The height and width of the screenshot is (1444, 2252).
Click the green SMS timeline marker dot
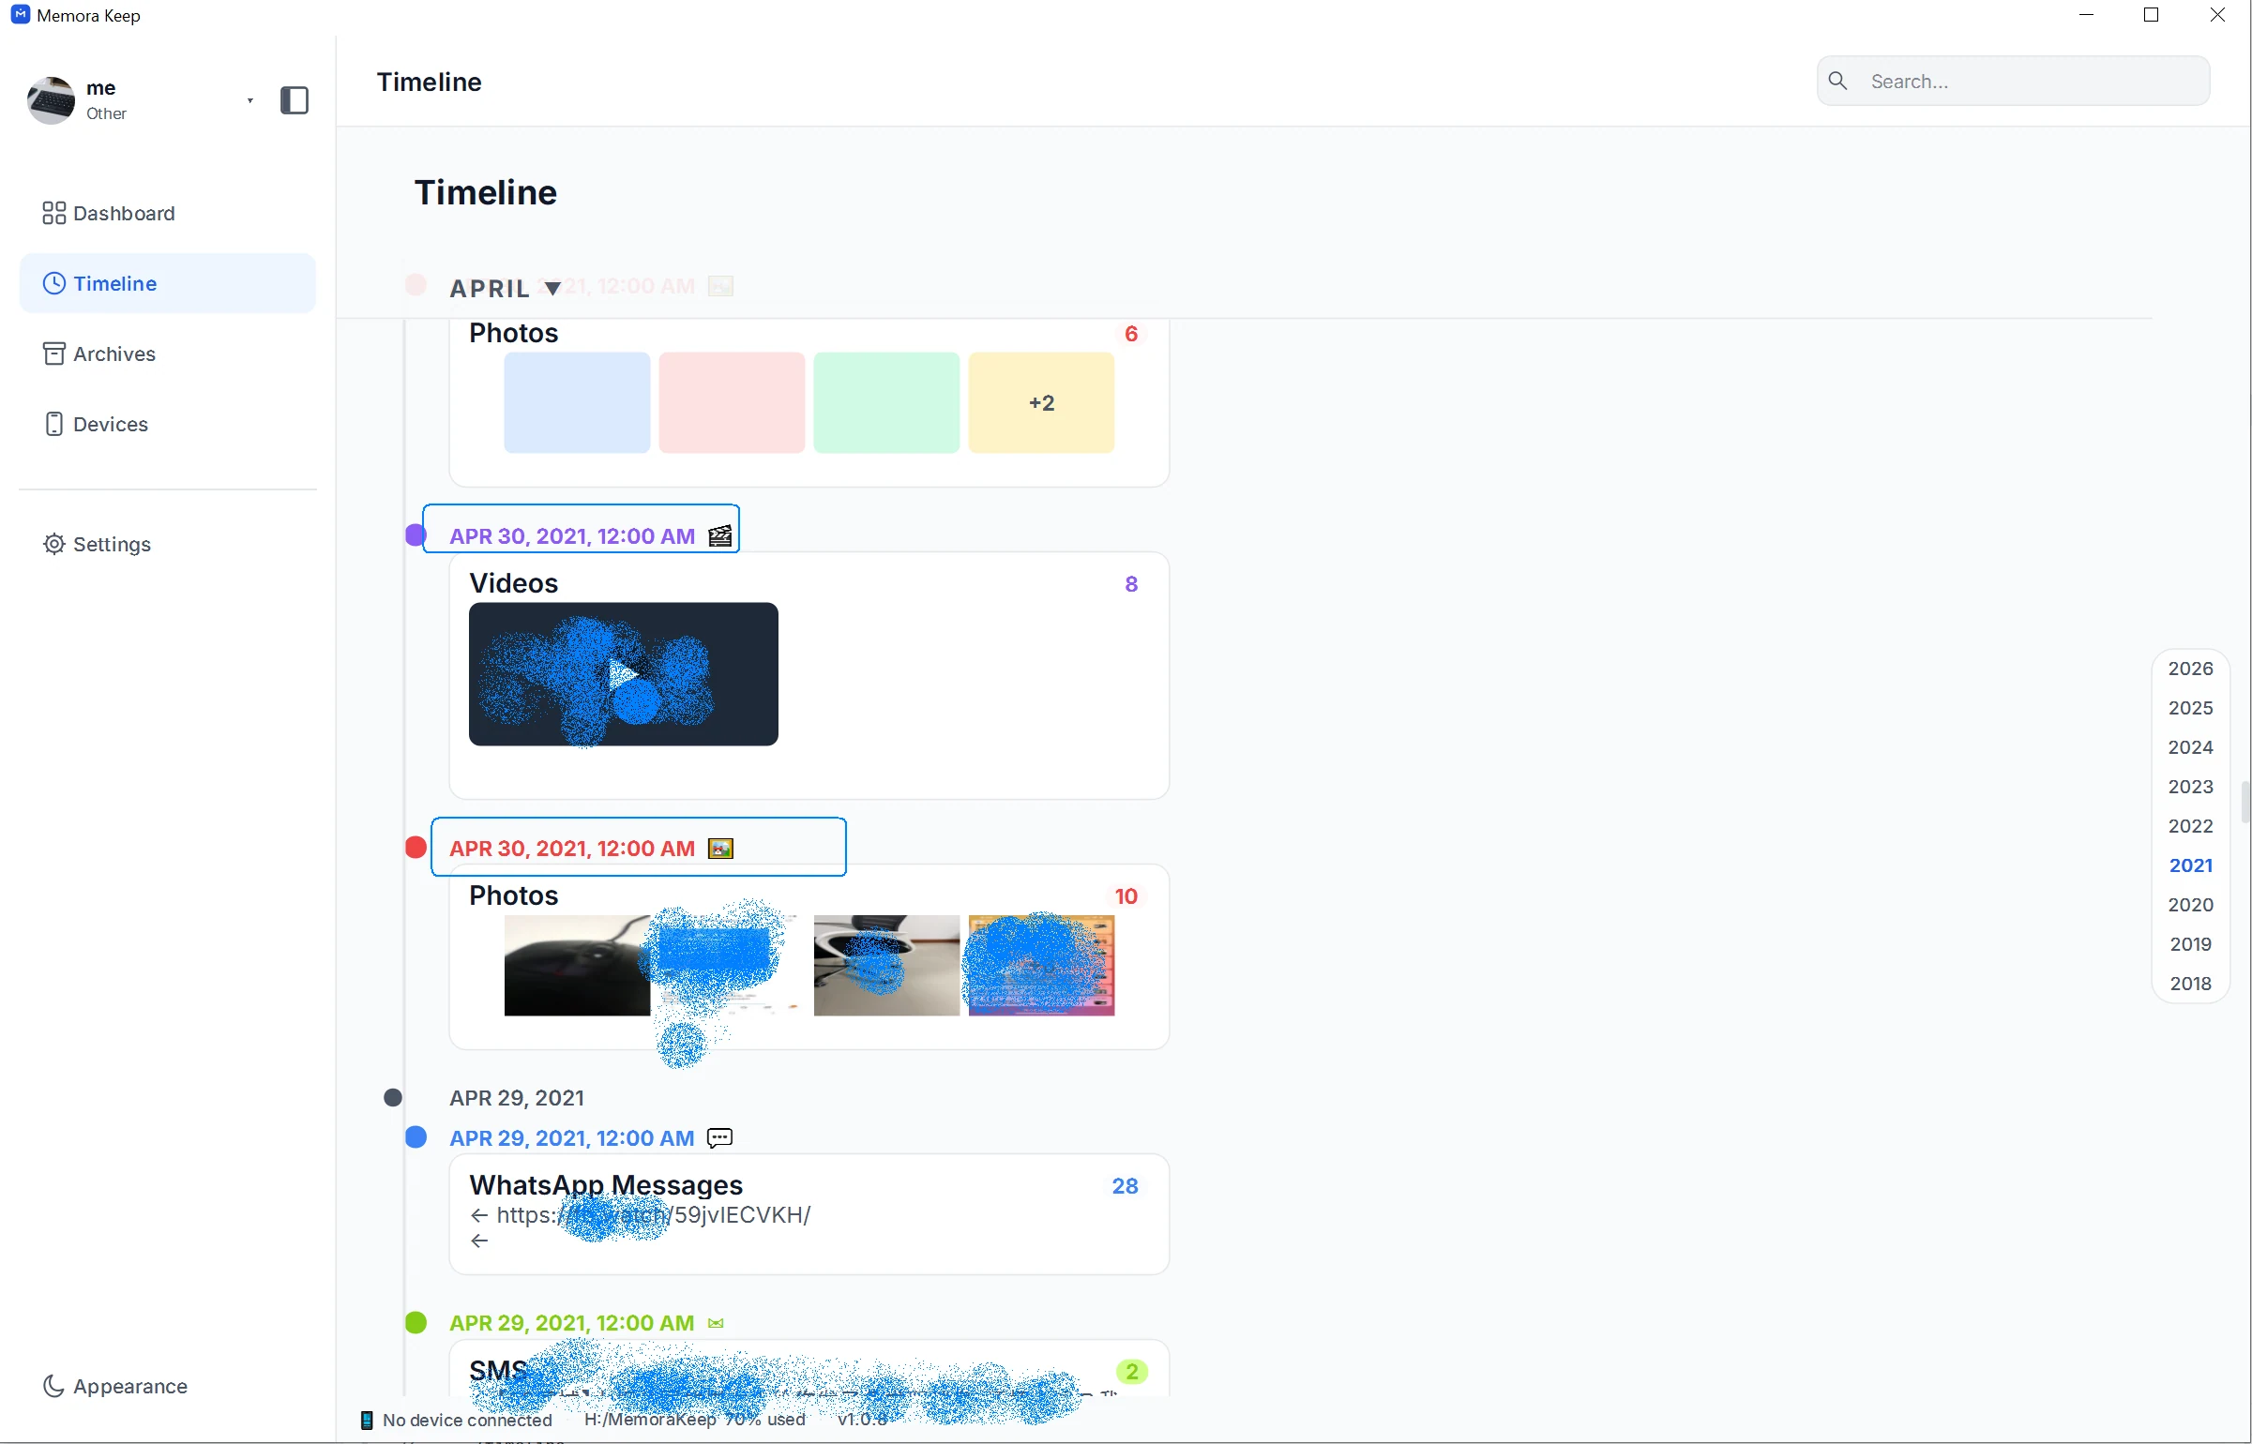click(416, 1322)
